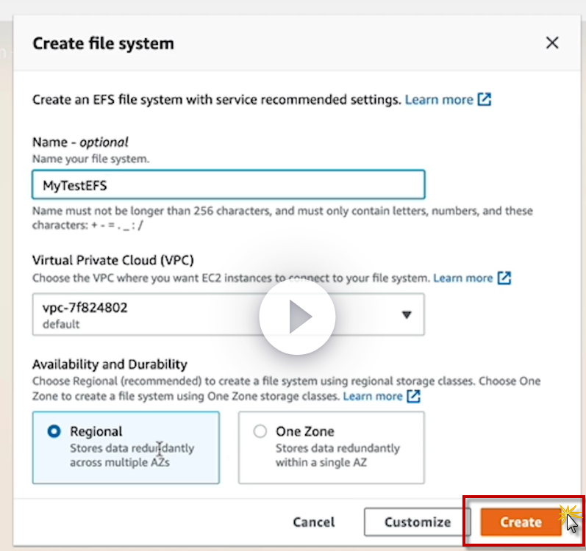Select the Regional radio button
586x551 pixels.
(54, 432)
